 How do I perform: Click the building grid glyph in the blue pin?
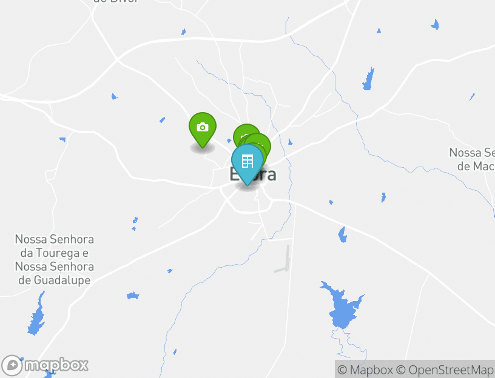247,161
